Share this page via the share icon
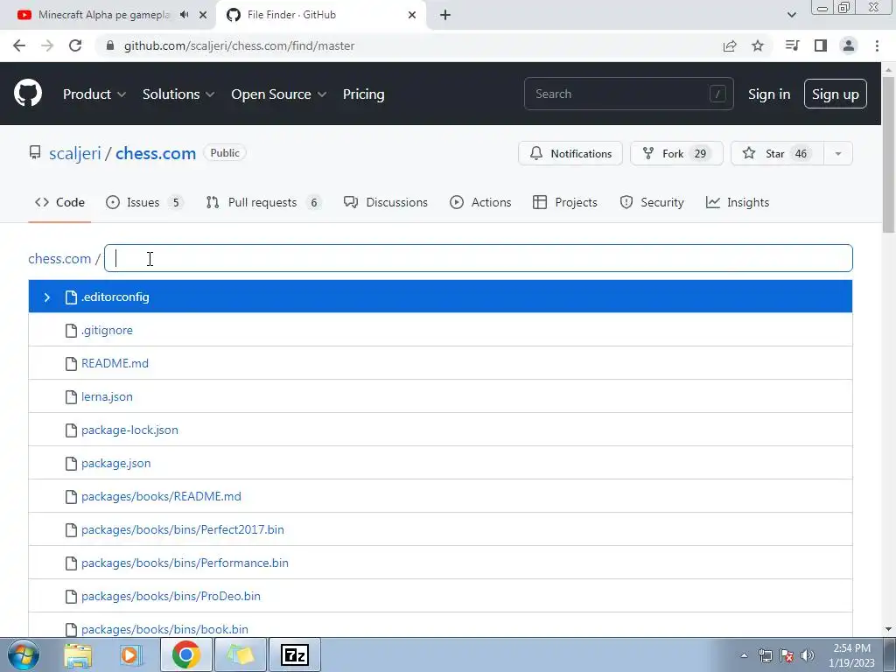The image size is (896, 672). pyautogui.click(x=730, y=45)
